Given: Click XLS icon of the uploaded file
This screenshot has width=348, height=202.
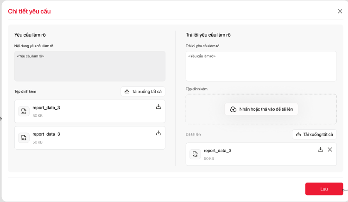Looking at the screenshot, I should (x=195, y=154).
